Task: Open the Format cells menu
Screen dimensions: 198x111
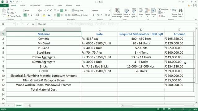Action: [153, 13]
